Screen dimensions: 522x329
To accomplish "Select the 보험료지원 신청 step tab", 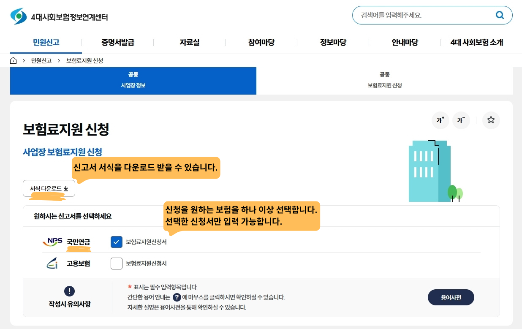I will [385, 80].
